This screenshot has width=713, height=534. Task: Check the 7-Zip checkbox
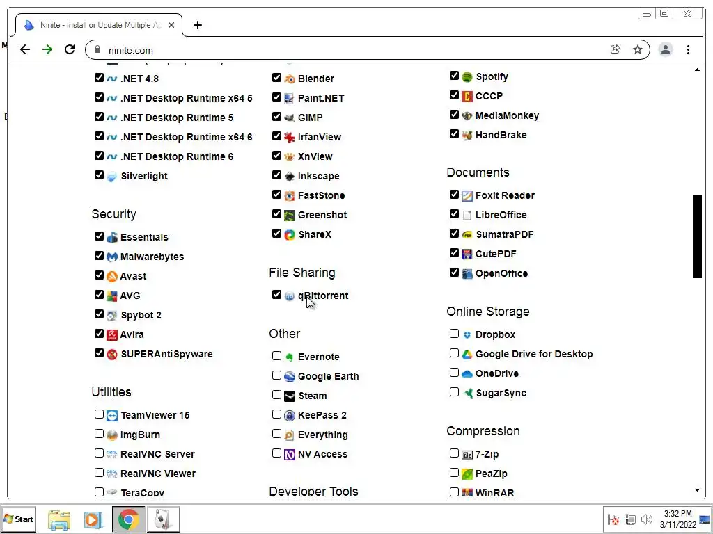click(454, 453)
